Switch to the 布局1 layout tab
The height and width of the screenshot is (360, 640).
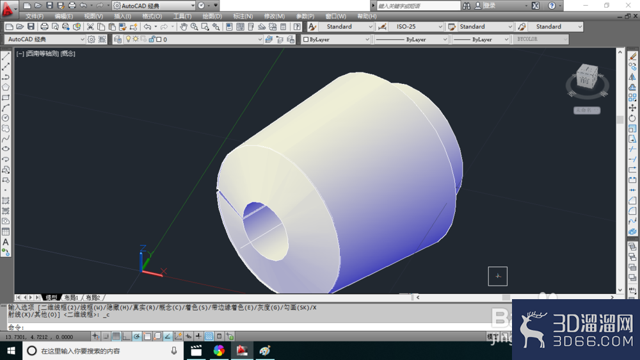pyautogui.click(x=71, y=297)
